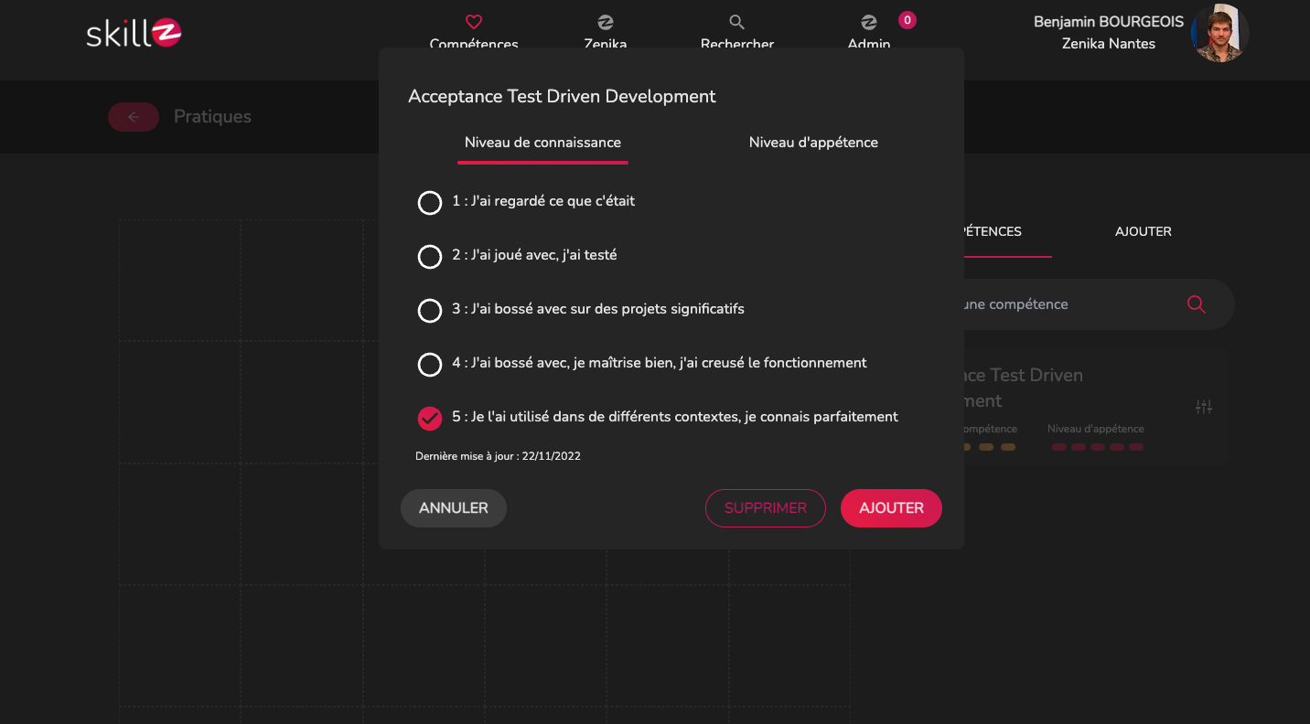Open the Zenika section via its Z icon
1310x724 pixels.
(605, 21)
